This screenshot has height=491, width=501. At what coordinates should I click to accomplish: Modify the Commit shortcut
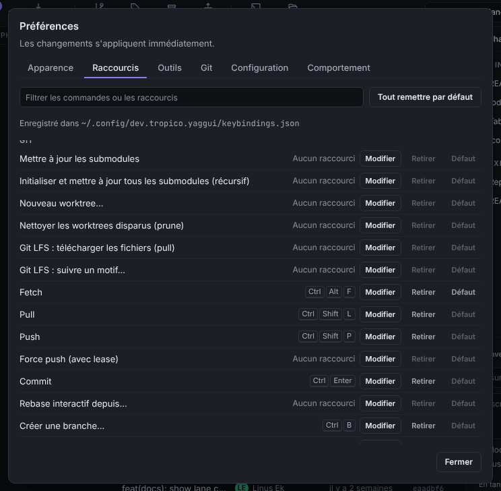(380, 381)
